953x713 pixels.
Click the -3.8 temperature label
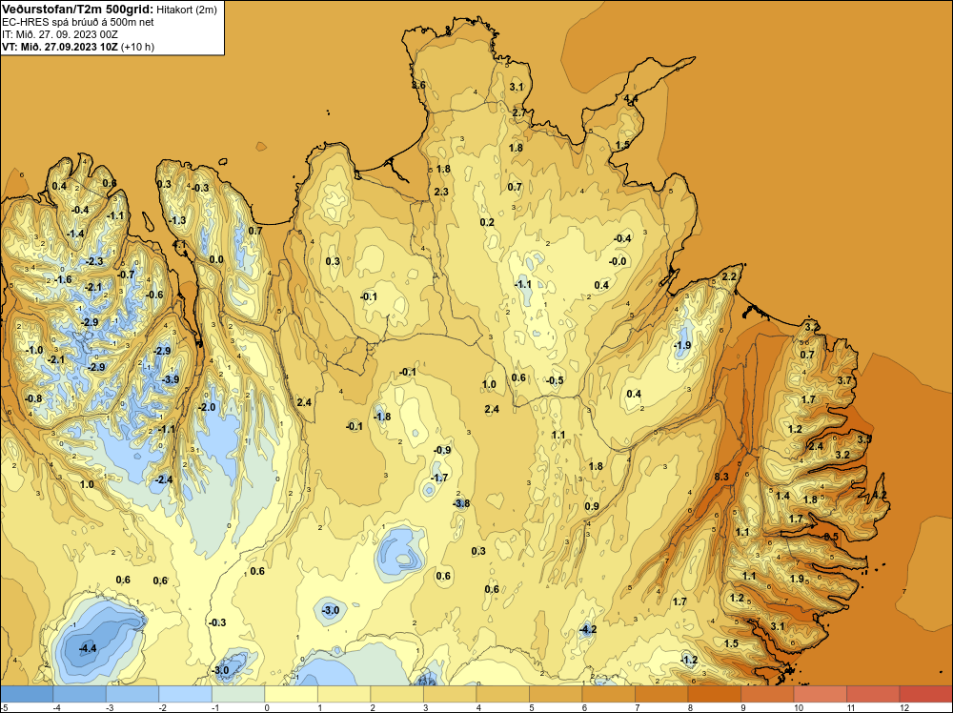point(461,503)
